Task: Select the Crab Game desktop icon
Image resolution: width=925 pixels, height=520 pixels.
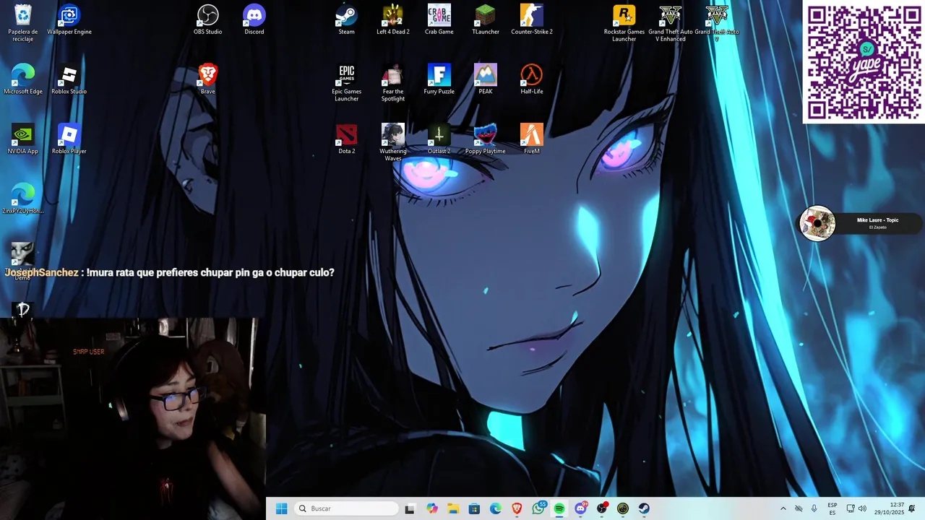Action: coord(439,19)
